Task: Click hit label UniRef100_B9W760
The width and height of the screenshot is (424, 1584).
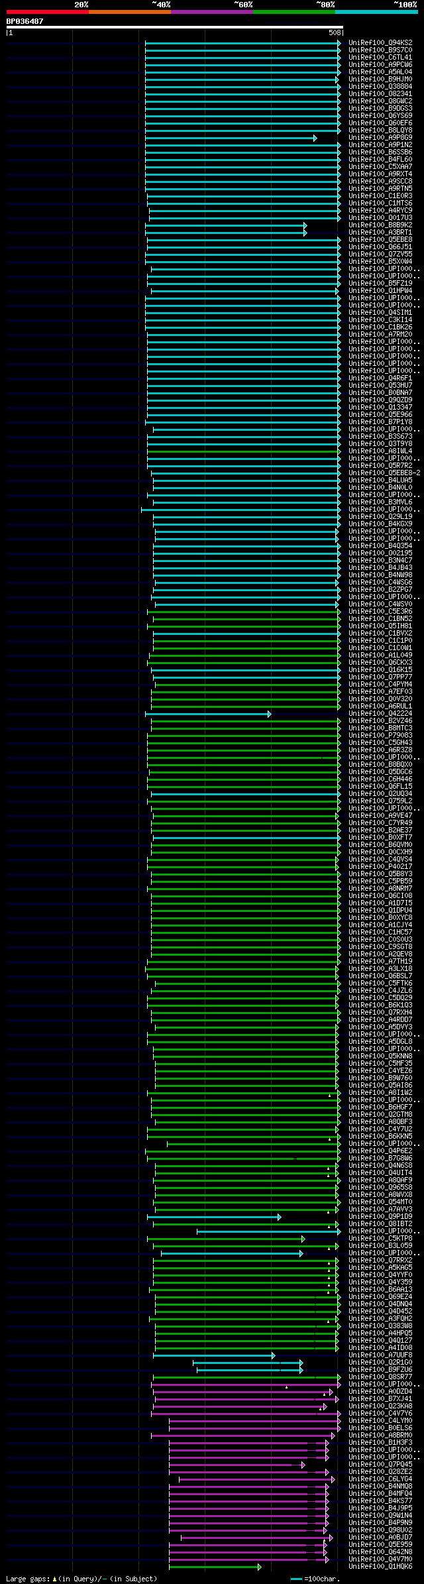Action: point(380,1078)
